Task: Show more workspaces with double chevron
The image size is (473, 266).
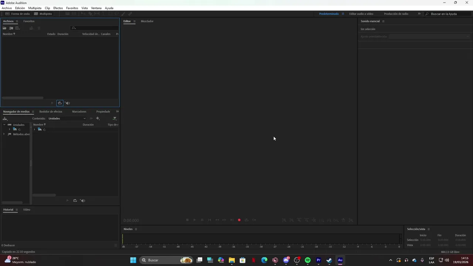Action: pyautogui.click(x=419, y=14)
